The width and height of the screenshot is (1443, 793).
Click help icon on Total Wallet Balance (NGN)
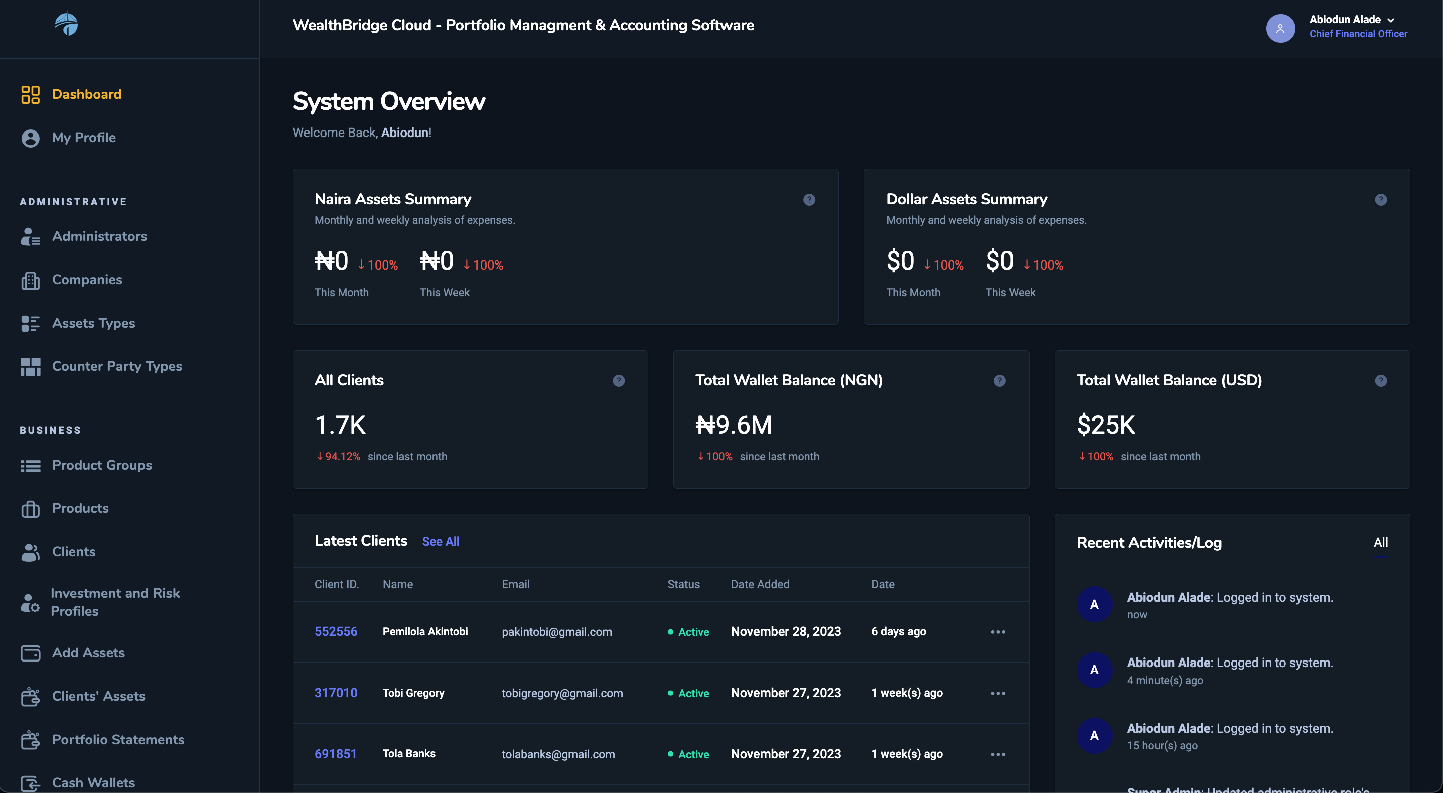click(x=999, y=380)
